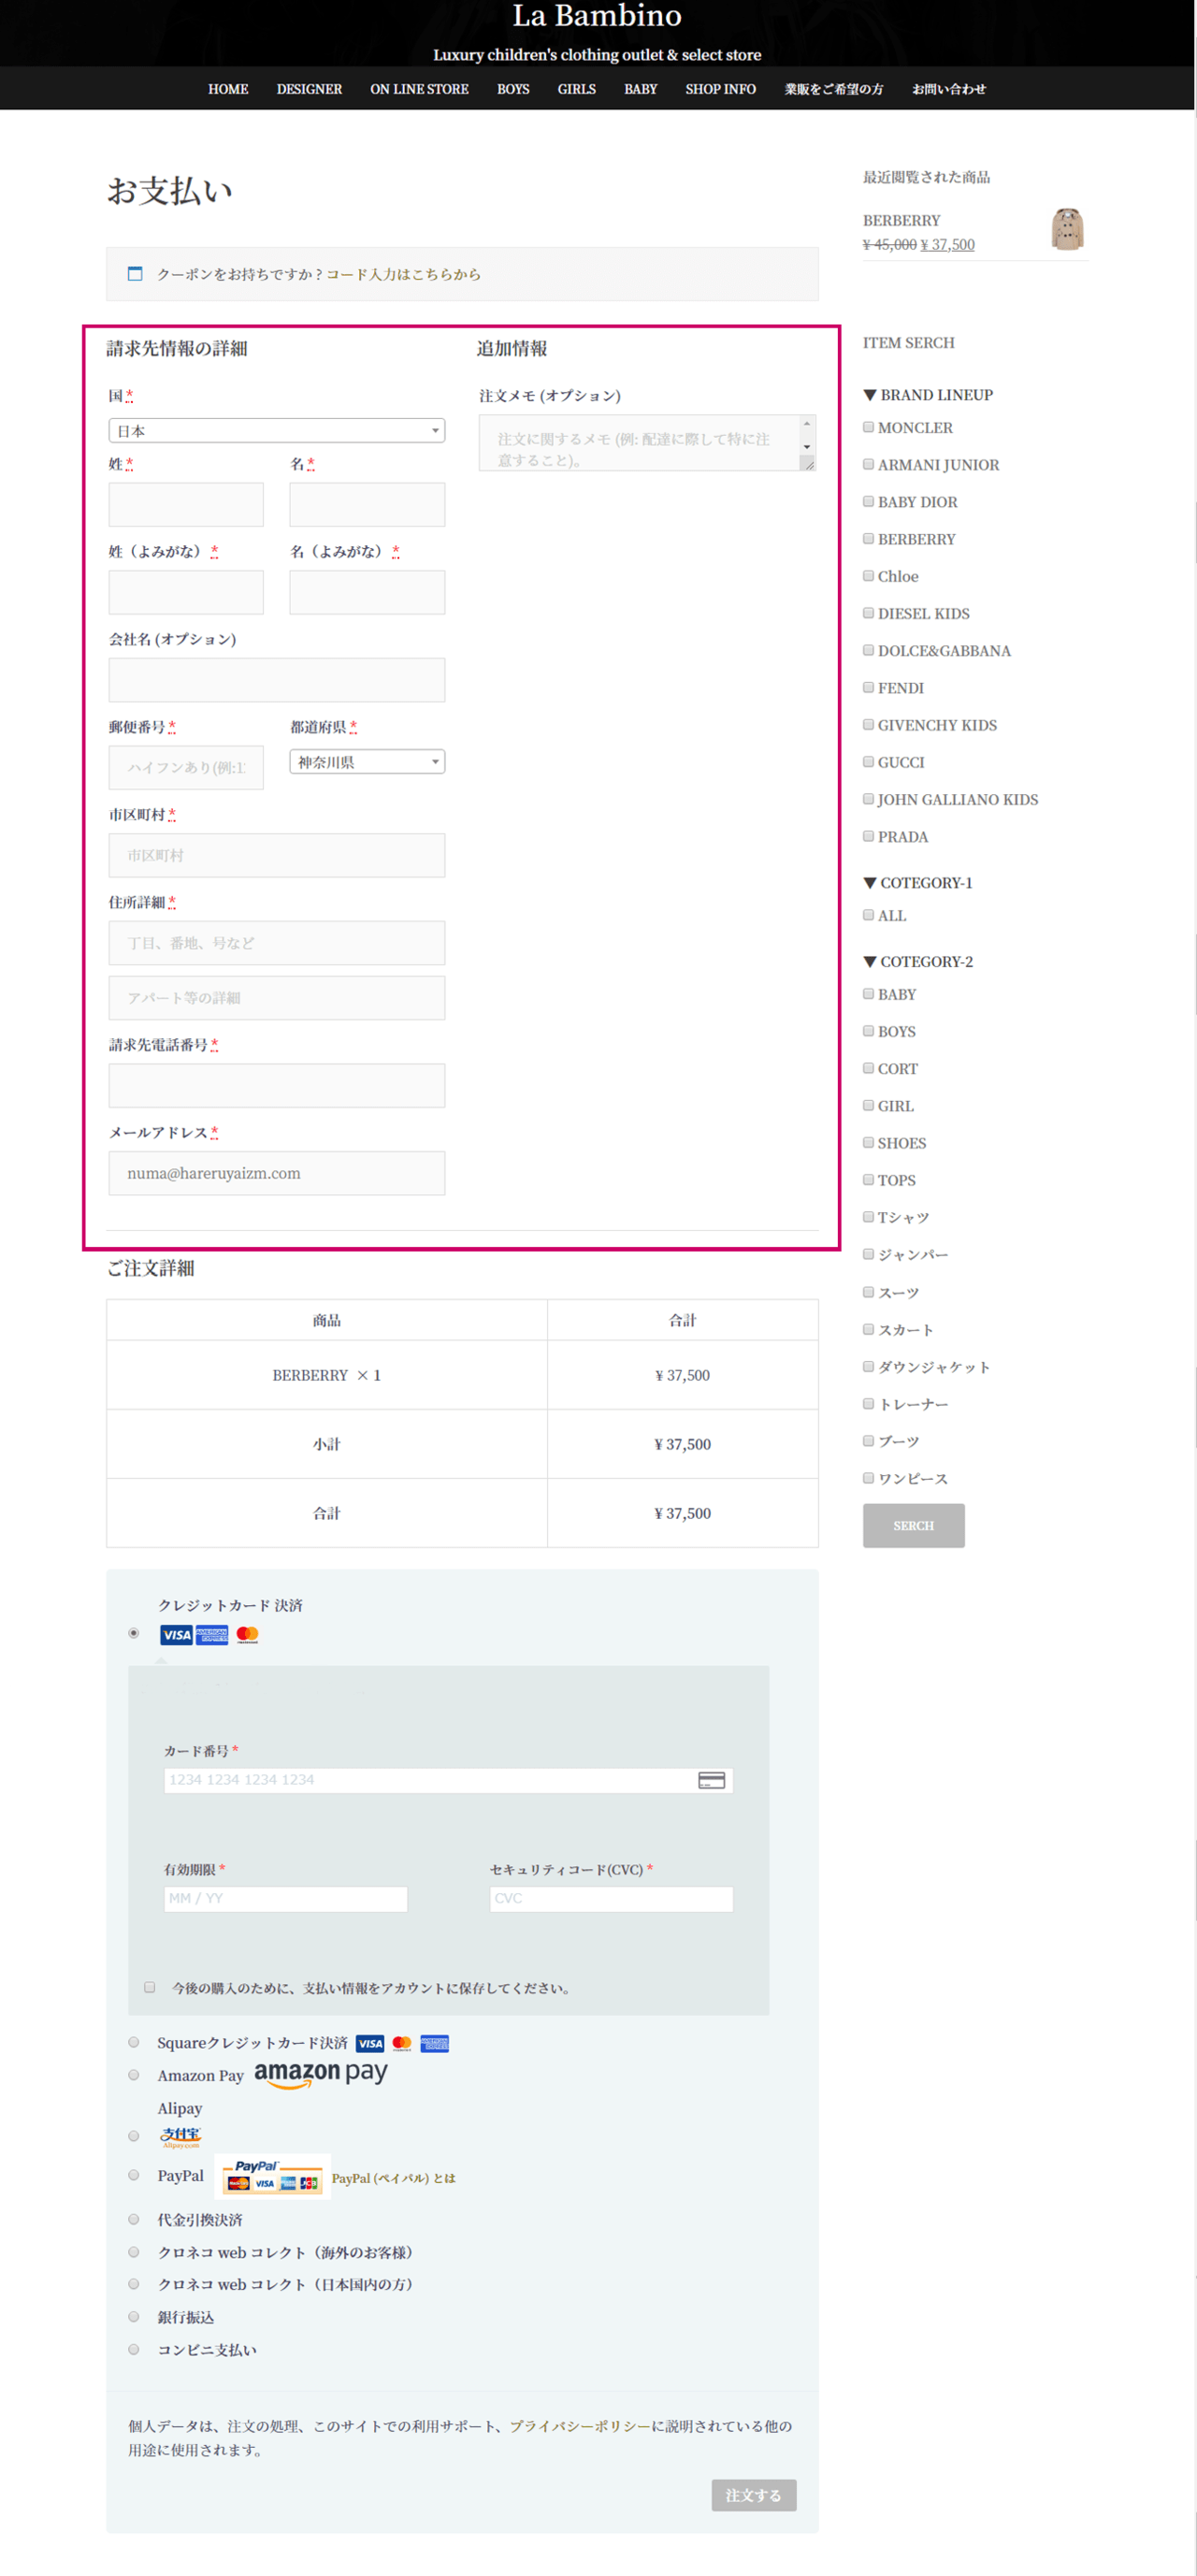This screenshot has width=1197, height=2576.
Task: Check the PRADA brand filter
Action: pos(868,836)
